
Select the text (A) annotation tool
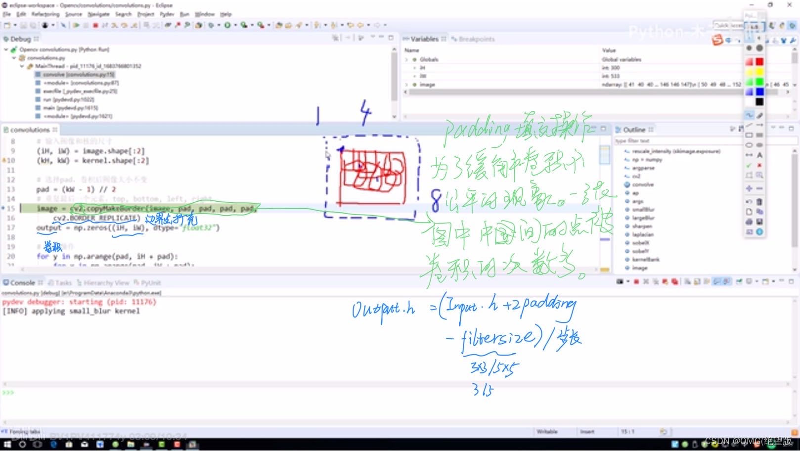759,154
